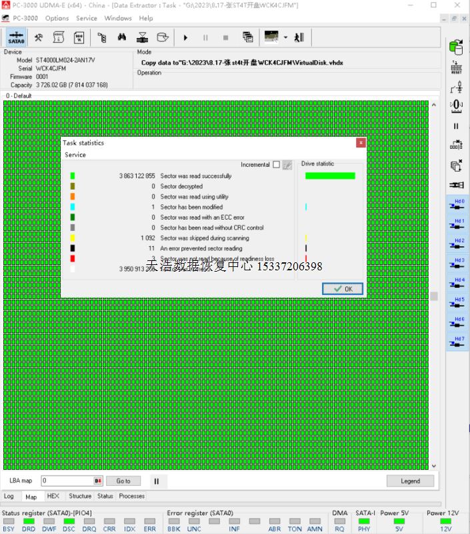Toggle head Hd 0 in sidebar
This screenshot has width=470, height=534.
pyautogui.click(x=456, y=204)
